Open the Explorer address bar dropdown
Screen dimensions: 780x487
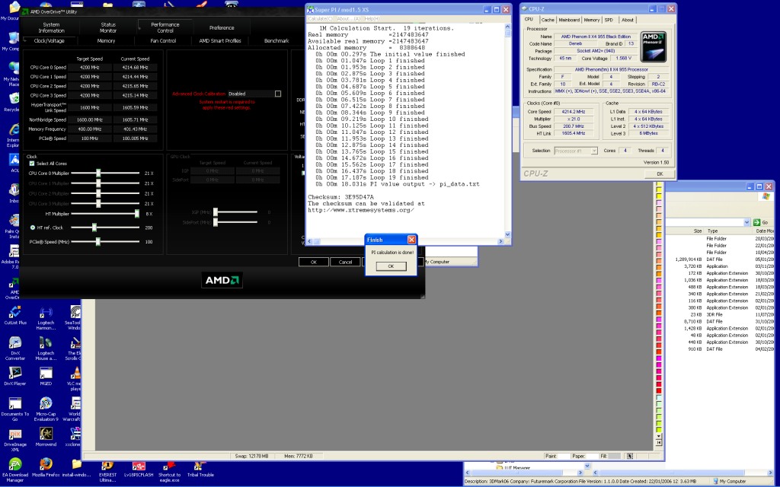click(x=746, y=222)
